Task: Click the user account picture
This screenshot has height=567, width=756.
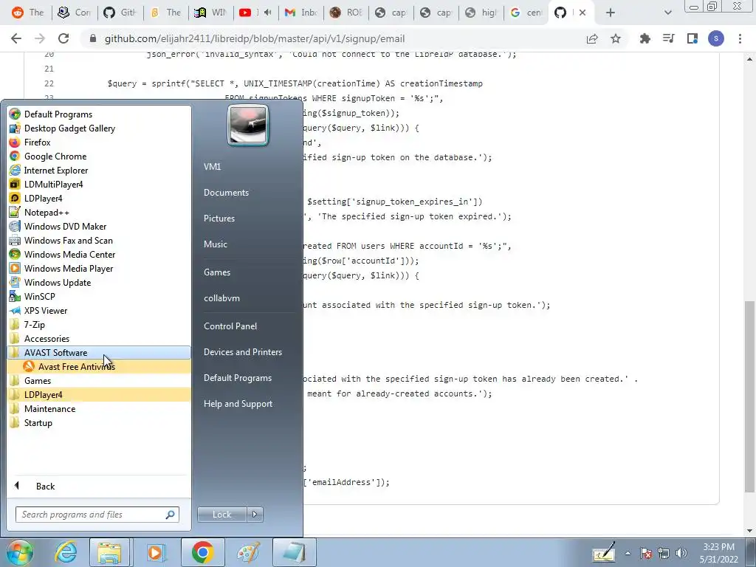Action: pos(248,125)
